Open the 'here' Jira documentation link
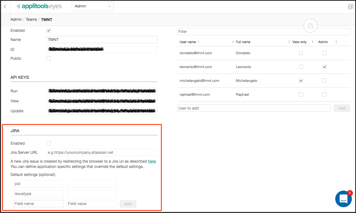The width and height of the screenshot is (356, 213). coord(152,161)
